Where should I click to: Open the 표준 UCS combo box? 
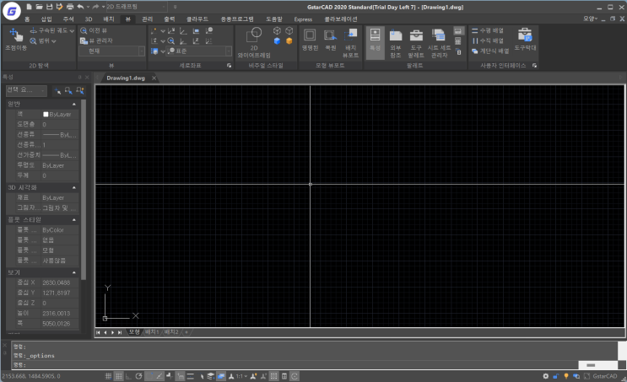point(199,51)
